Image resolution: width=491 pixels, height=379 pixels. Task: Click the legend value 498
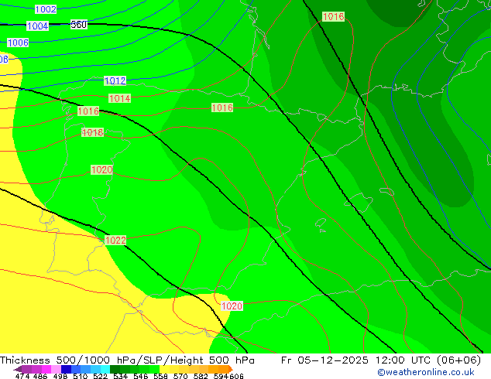[x=60, y=376]
